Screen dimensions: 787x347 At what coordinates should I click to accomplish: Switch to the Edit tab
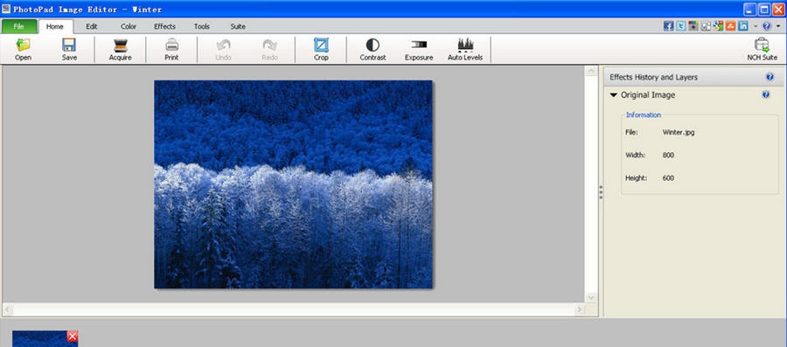click(x=91, y=26)
